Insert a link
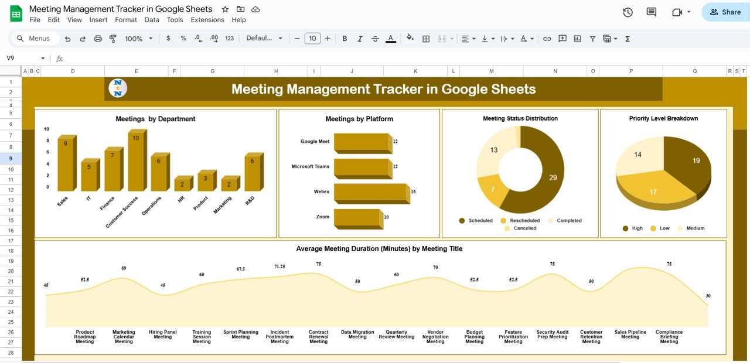This screenshot has width=750, height=363. point(547,38)
